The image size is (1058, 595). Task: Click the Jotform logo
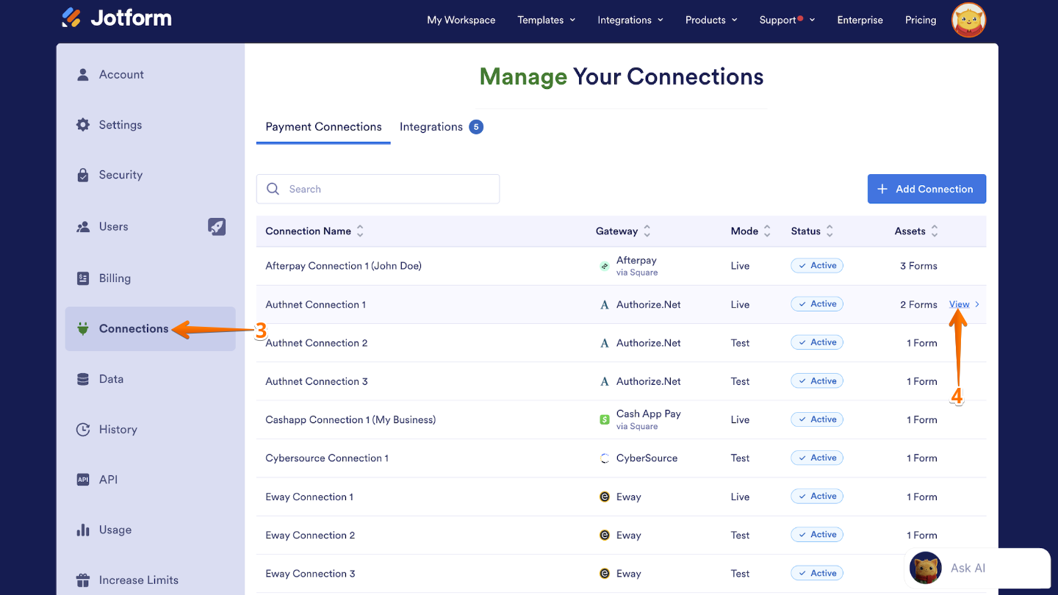point(116,18)
